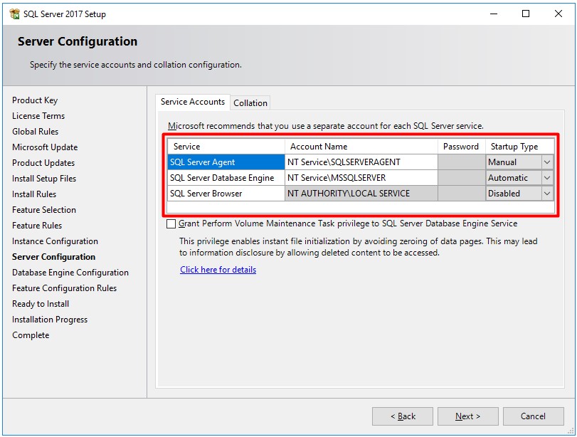The image size is (577, 437).
Task: Open the Disabled startup dropdown for SQL Server Browser
Action: click(547, 193)
